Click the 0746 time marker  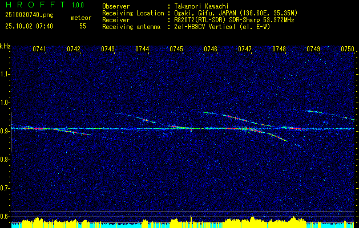point(211,49)
